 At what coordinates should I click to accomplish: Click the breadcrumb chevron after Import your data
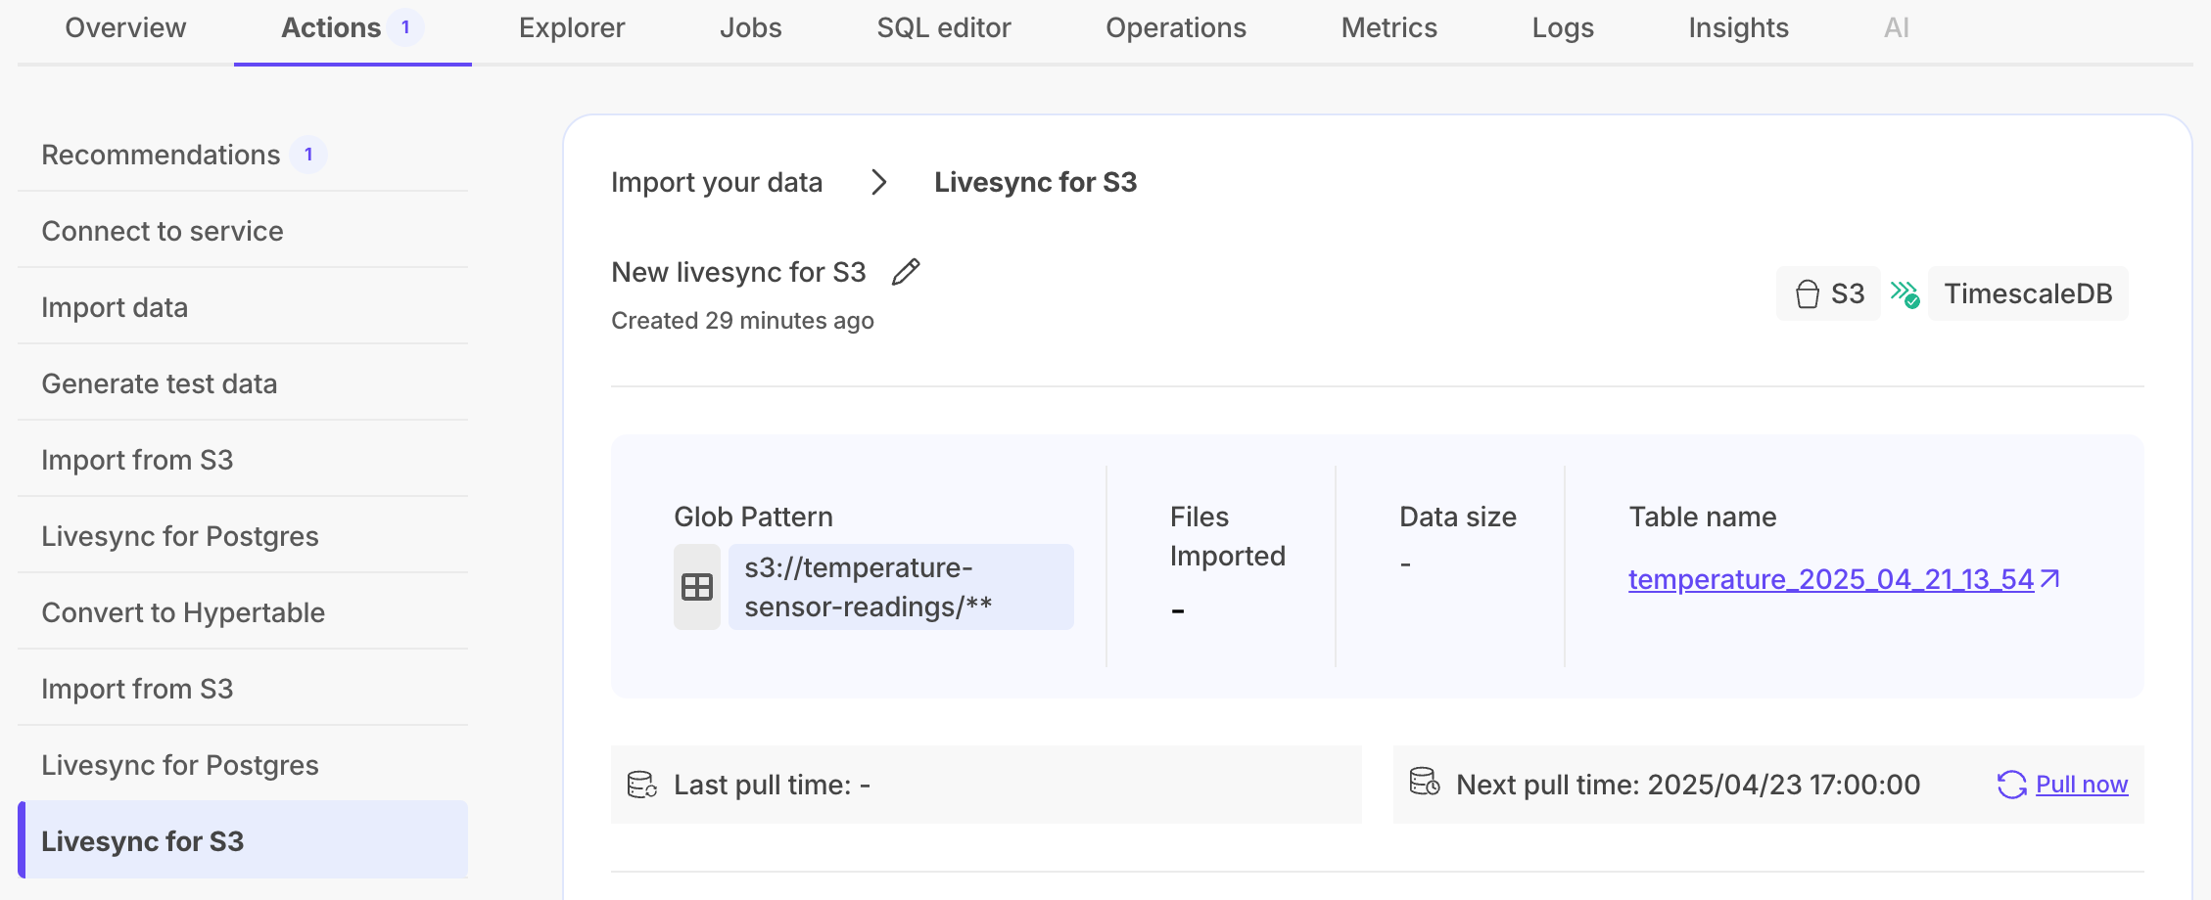pos(878,182)
